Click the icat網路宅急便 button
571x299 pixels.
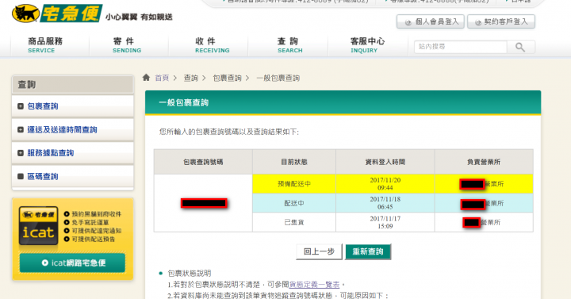coord(72,263)
